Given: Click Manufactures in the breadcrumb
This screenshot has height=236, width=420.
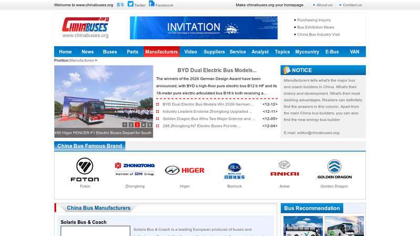Looking at the screenshot, I should 82,60.
